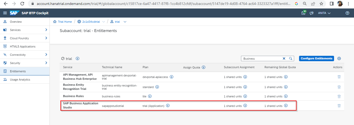Go to Usage Analytics page
The width and height of the screenshot is (354, 125).
click(20, 80)
